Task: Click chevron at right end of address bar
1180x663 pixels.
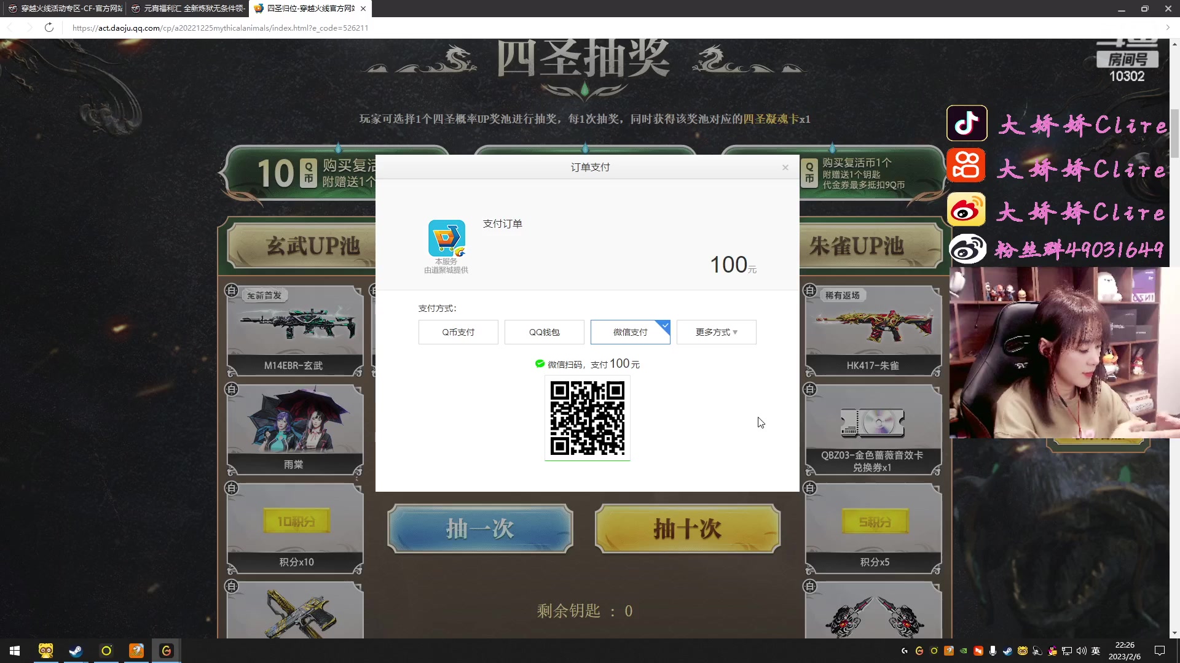Action: click(x=1168, y=28)
